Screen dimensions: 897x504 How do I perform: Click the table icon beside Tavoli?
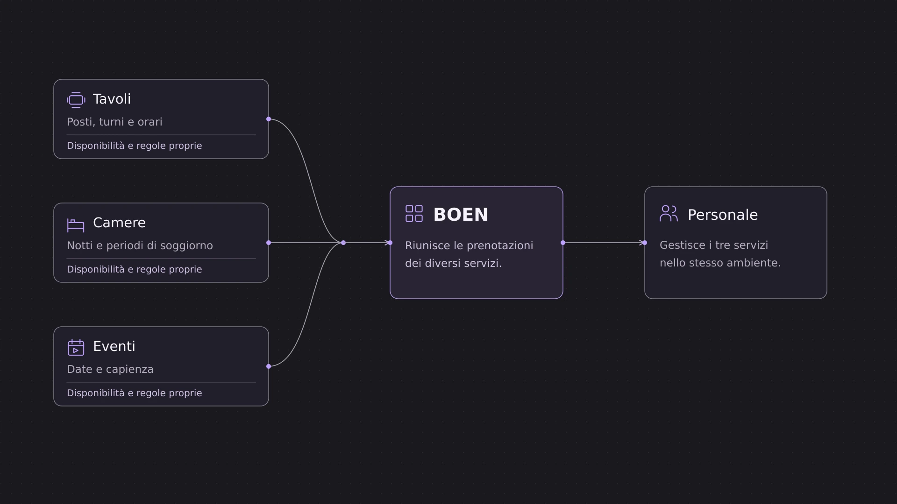(76, 100)
